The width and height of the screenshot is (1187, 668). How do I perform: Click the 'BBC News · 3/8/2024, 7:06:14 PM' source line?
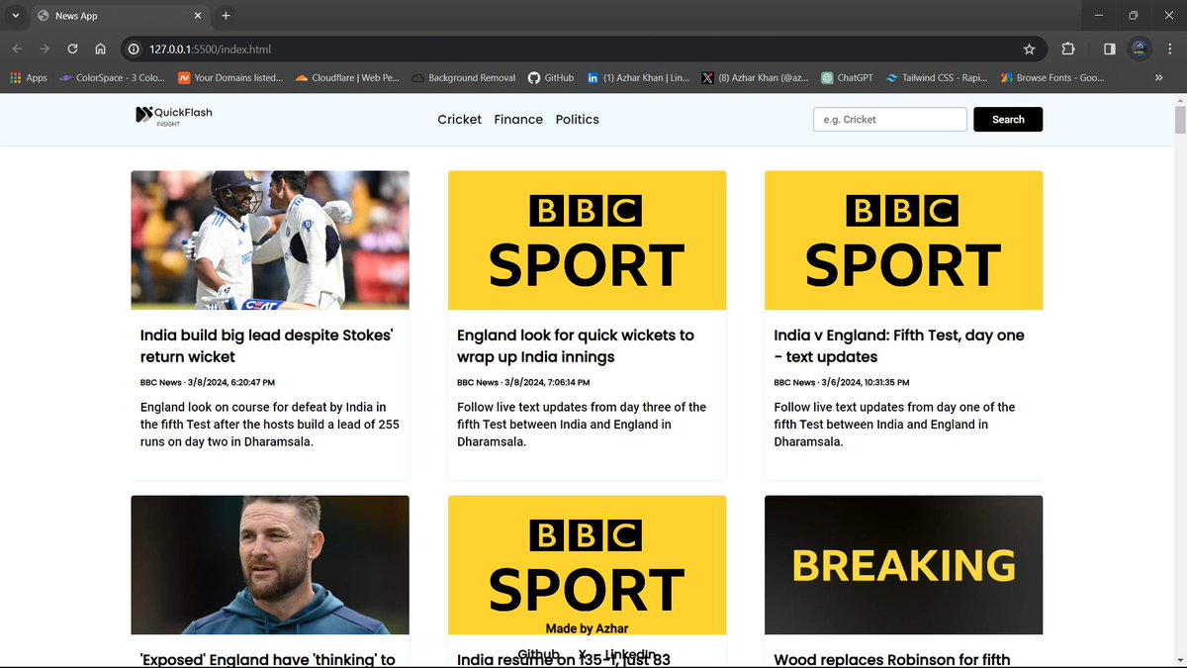tap(523, 382)
